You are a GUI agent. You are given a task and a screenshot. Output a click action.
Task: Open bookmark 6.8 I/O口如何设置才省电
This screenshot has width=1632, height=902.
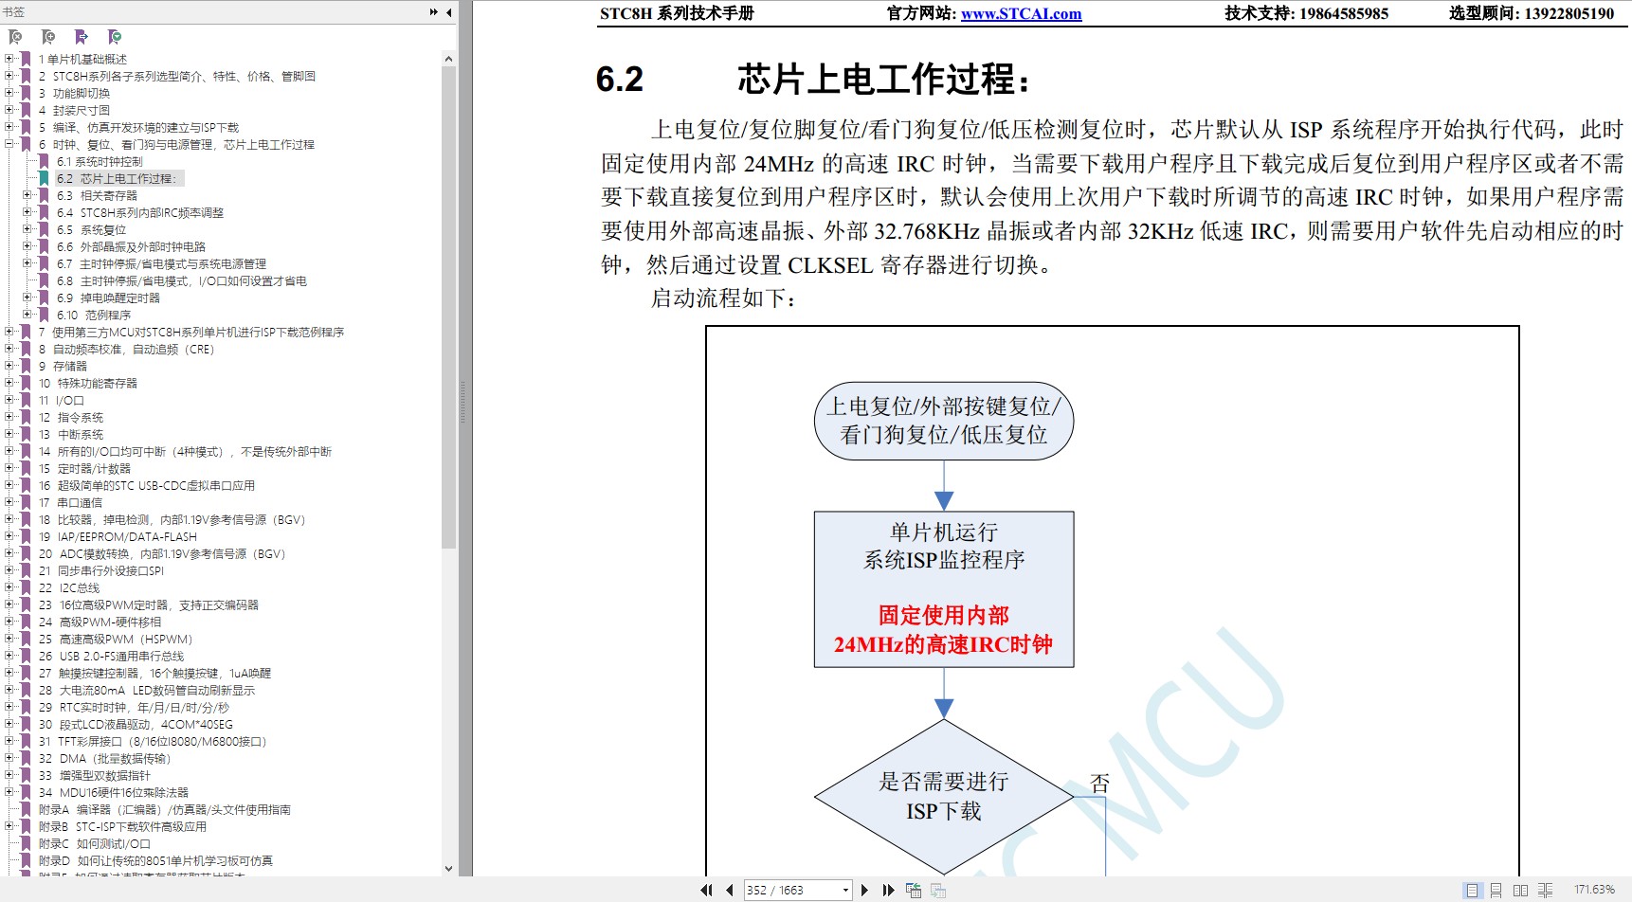181,280
